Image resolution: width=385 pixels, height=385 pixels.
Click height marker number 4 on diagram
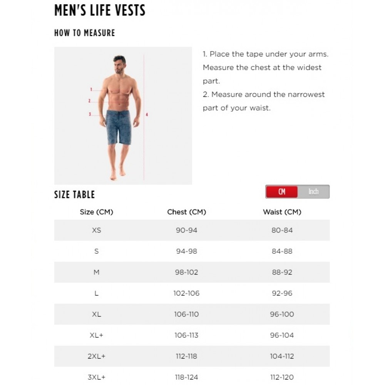[147, 114]
